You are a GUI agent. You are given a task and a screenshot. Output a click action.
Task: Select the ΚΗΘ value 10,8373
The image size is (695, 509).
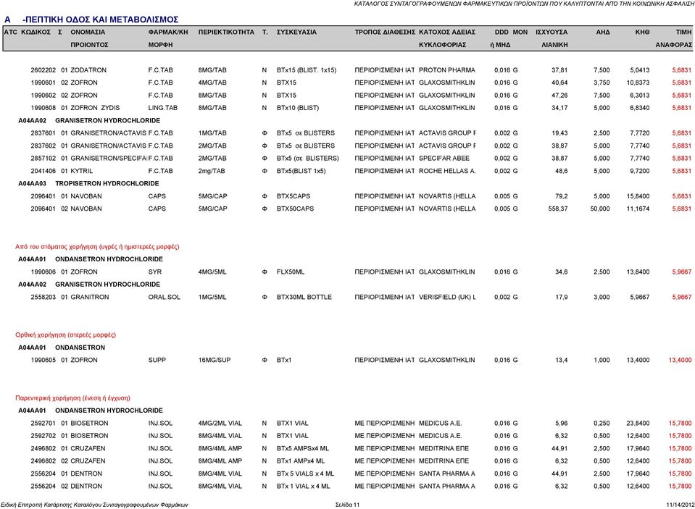click(x=638, y=83)
